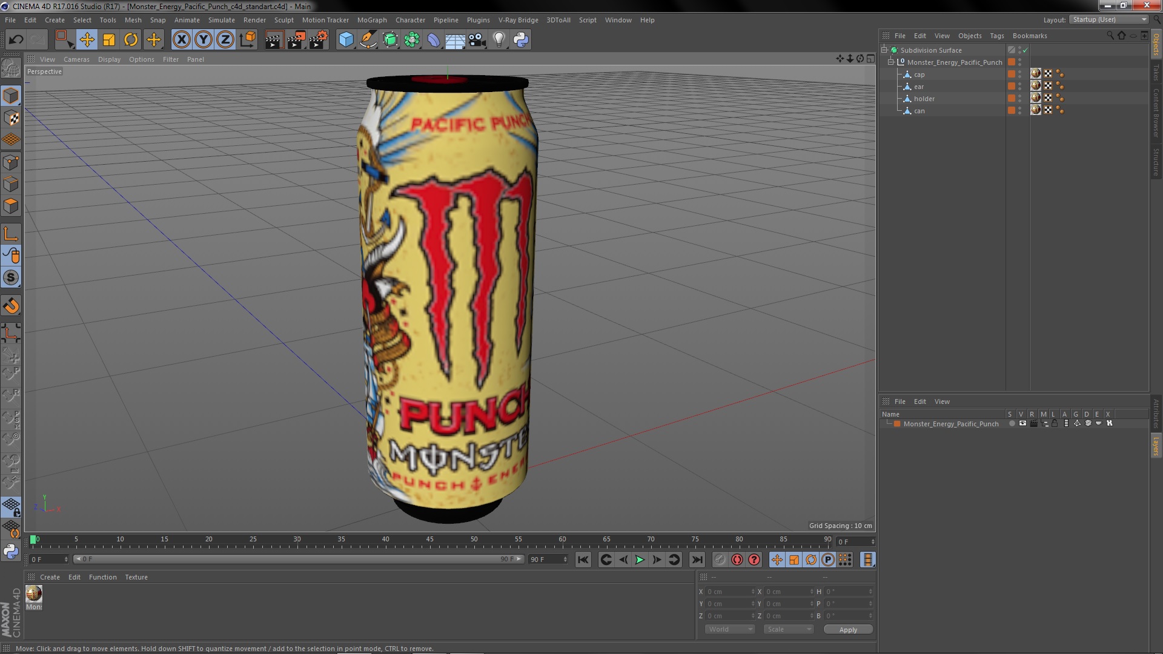The height and width of the screenshot is (654, 1163).
Task: Select the holder object in tree
Action: tap(924, 99)
